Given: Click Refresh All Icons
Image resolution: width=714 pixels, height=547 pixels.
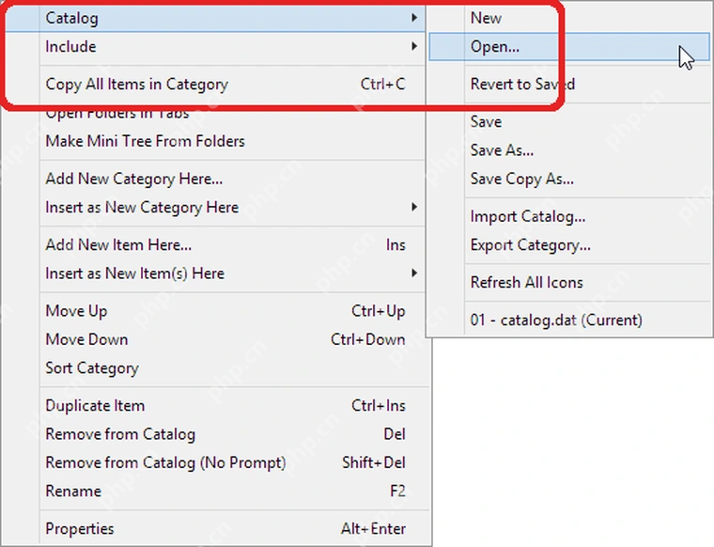Looking at the screenshot, I should (x=569, y=282).
